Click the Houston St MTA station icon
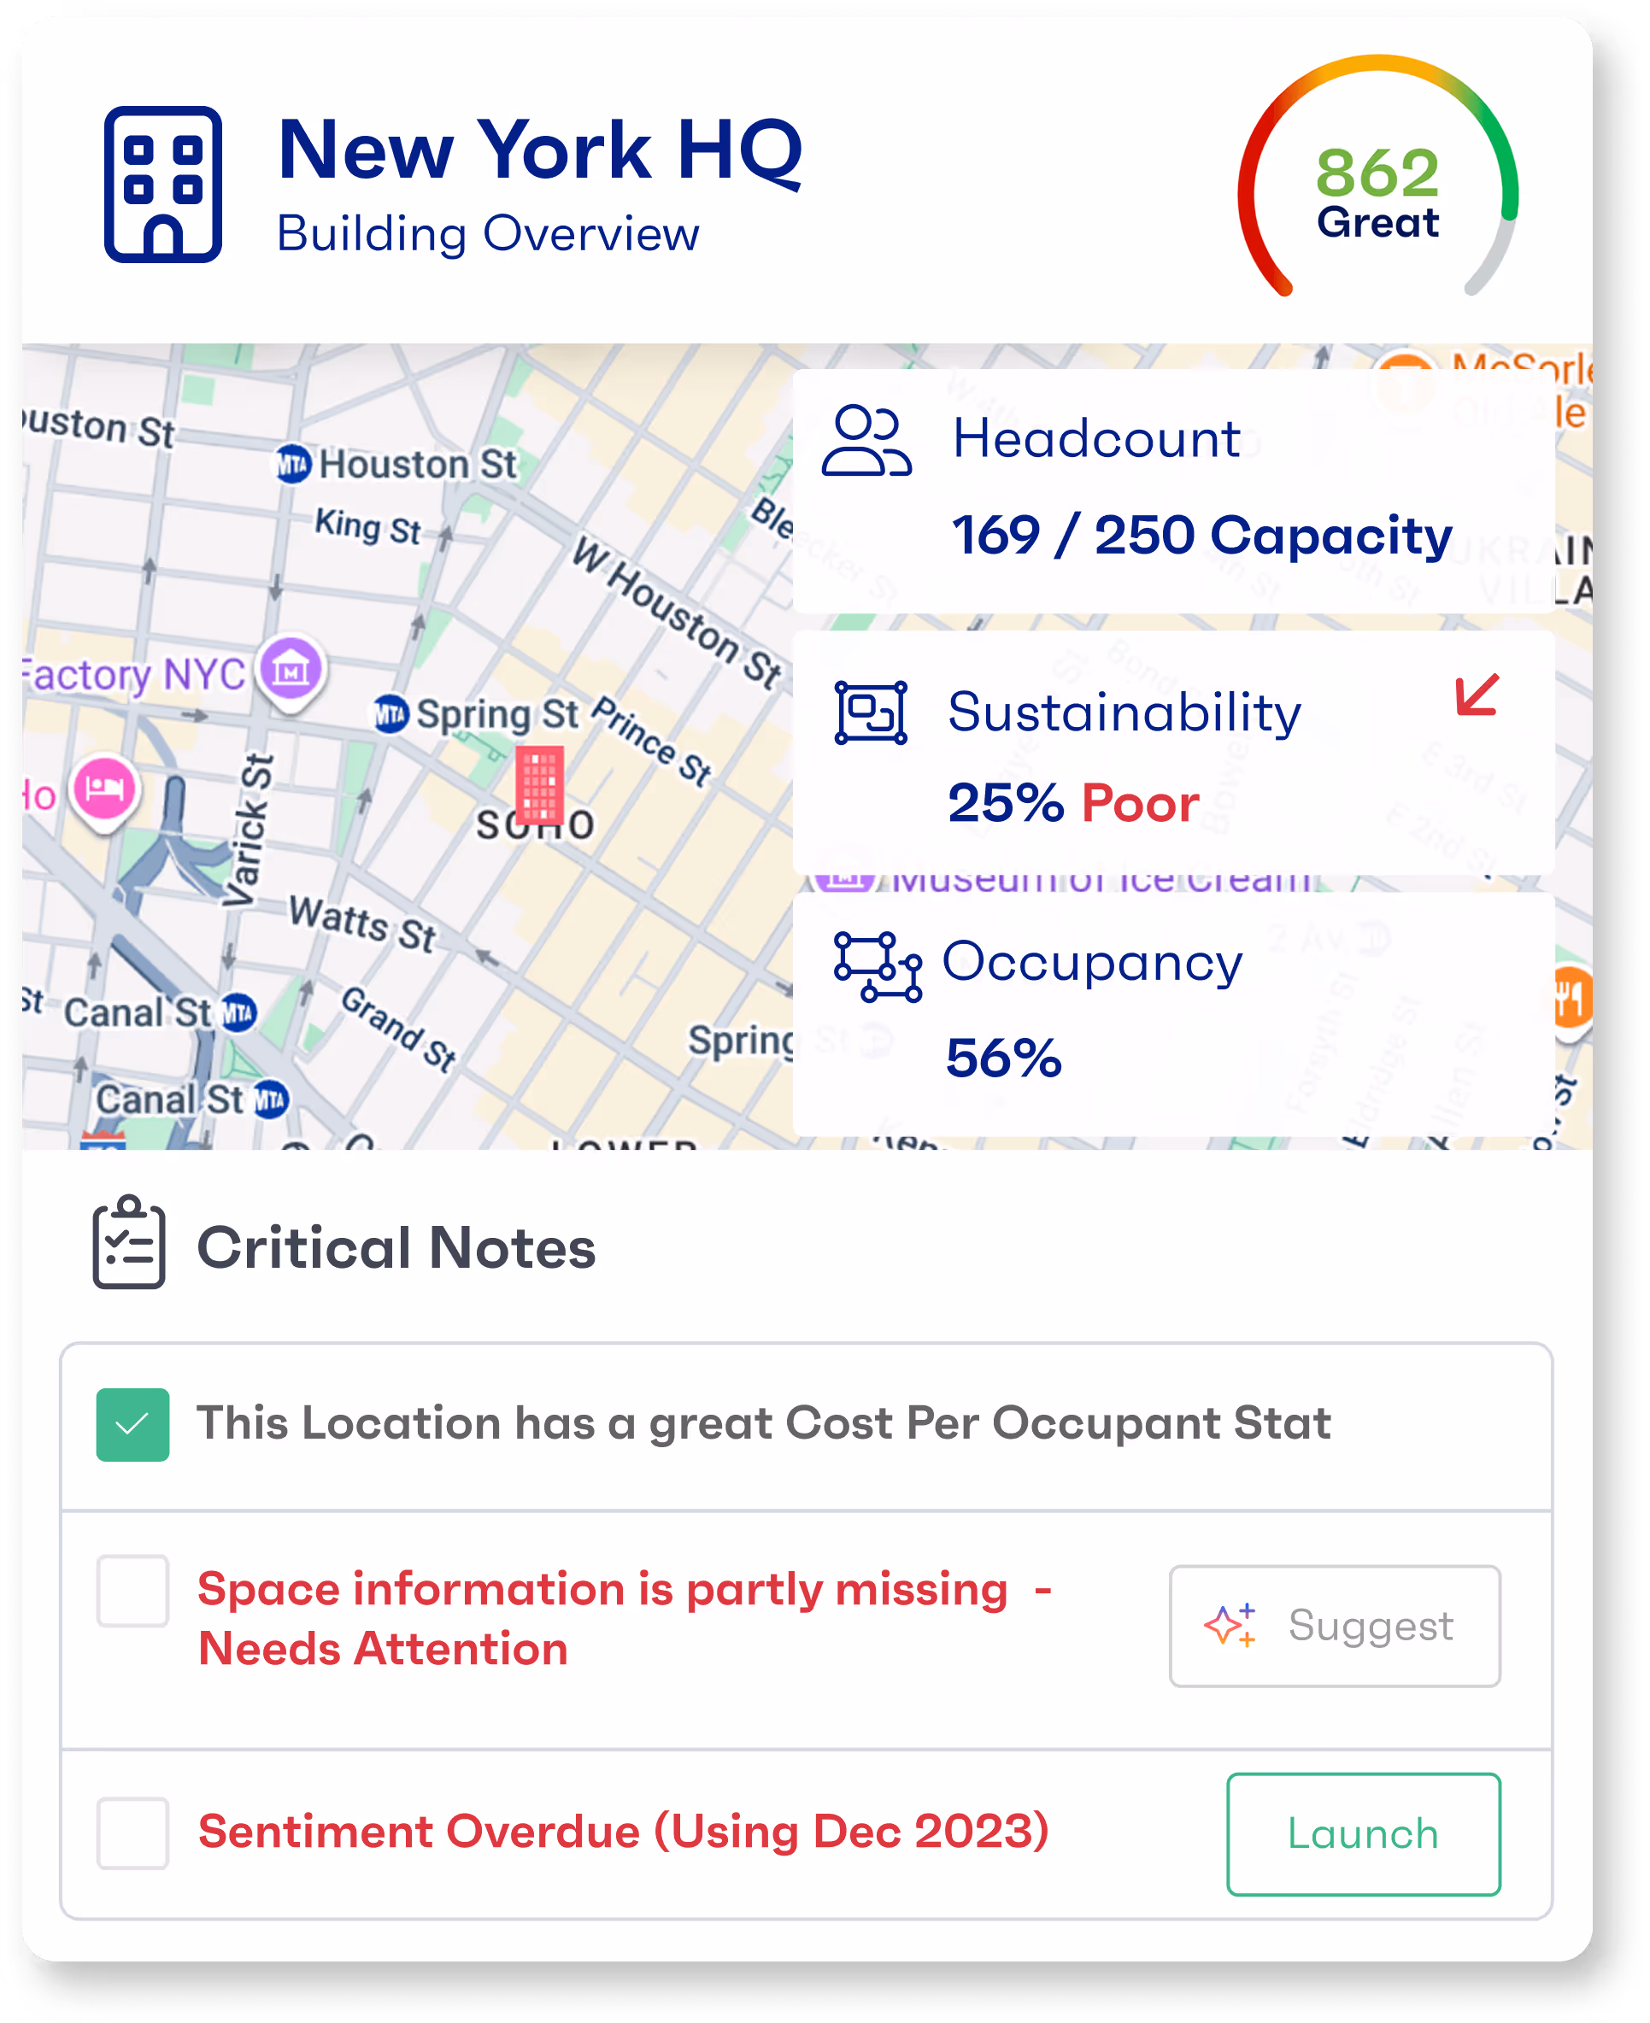The height and width of the screenshot is (2023, 1650). coord(293,465)
